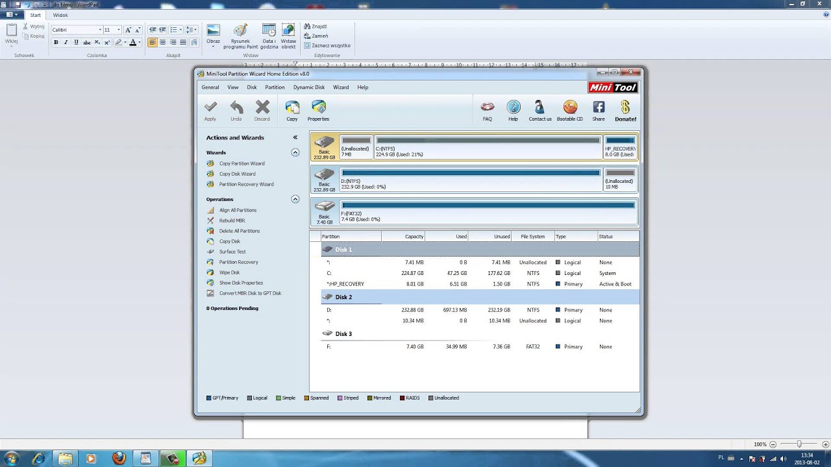831x467 pixels.
Task: Collapse the Actions and Wizards panel
Action: pyautogui.click(x=295, y=138)
